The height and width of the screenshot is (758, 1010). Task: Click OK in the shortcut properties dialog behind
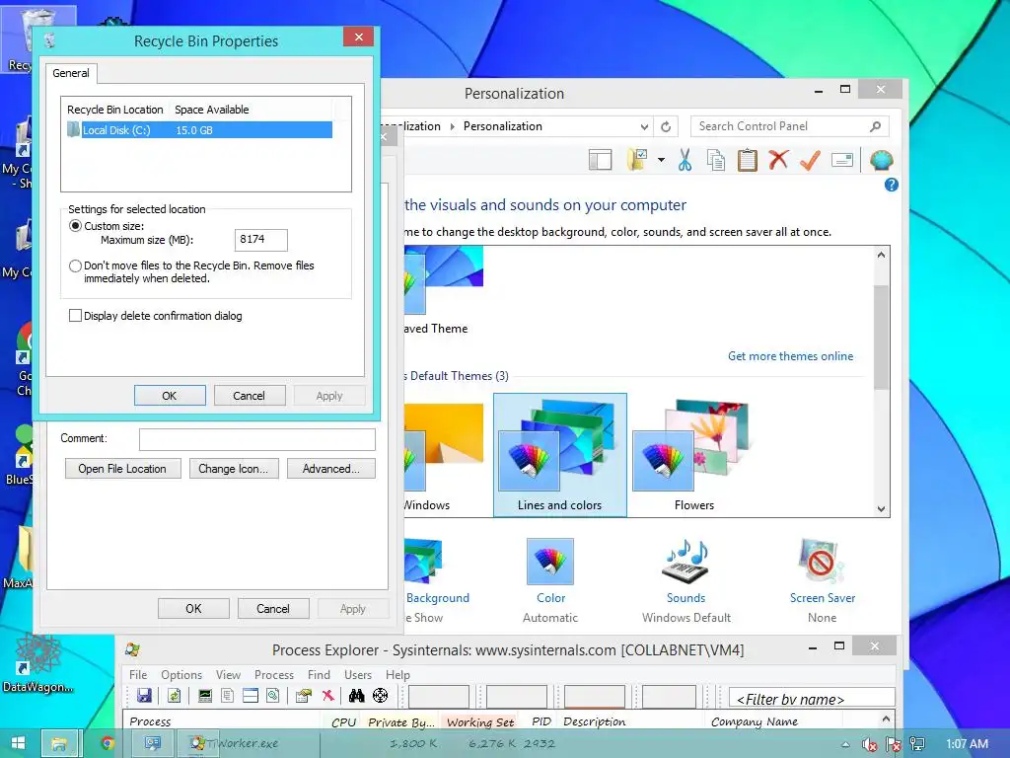pos(193,608)
